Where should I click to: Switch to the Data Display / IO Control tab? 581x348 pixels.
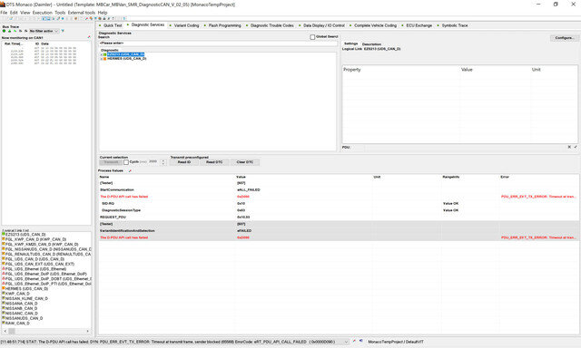[321, 25]
